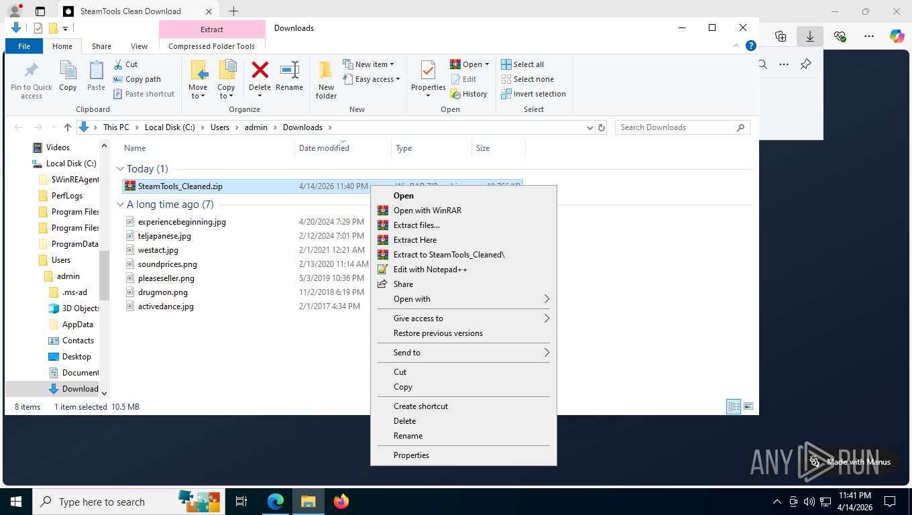The height and width of the screenshot is (515, 912).
Task: Click the Copy ribbon button
Action: (68, 76)
